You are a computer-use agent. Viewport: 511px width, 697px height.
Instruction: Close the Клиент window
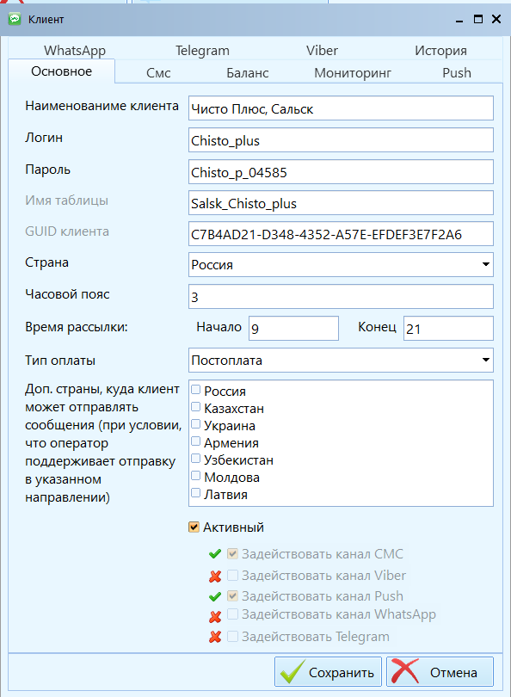coord(496,19)
